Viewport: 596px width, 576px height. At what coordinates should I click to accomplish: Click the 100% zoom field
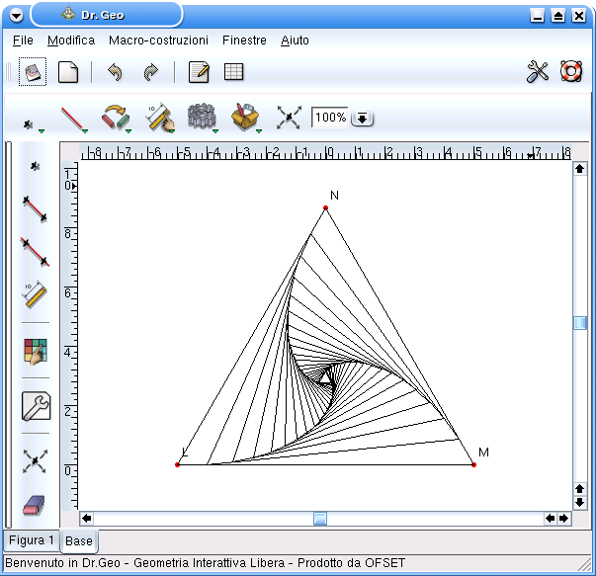[329, 118]
